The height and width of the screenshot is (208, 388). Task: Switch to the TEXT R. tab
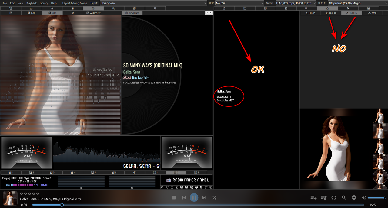pyautogui.click(x=352, y=13)
